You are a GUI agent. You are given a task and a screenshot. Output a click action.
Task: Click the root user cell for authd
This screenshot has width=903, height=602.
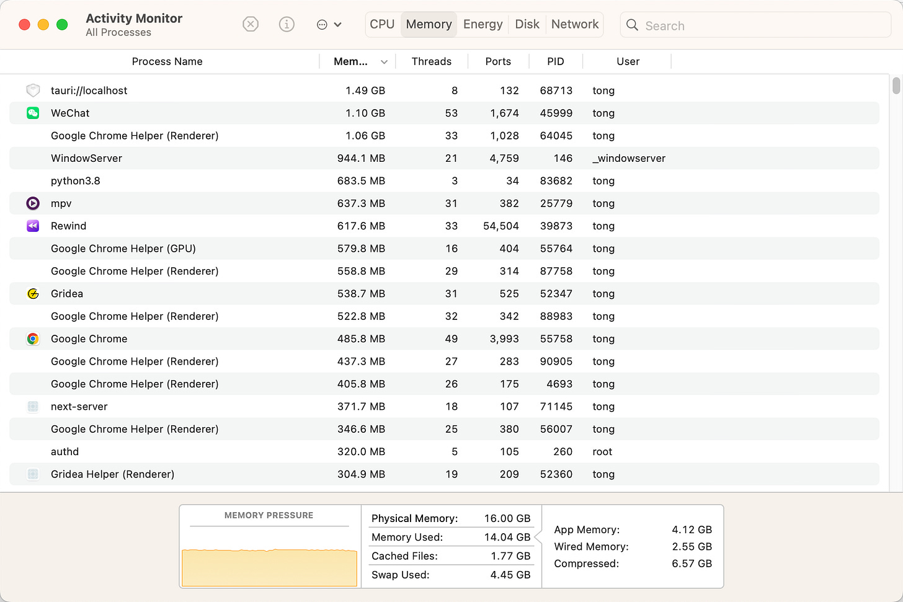click(x=602, y=451)
